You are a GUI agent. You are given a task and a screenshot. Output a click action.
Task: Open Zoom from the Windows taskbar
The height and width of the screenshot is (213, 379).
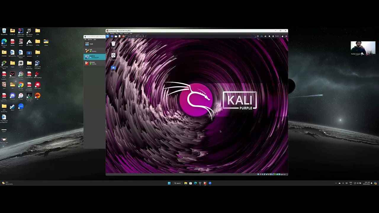210,183
